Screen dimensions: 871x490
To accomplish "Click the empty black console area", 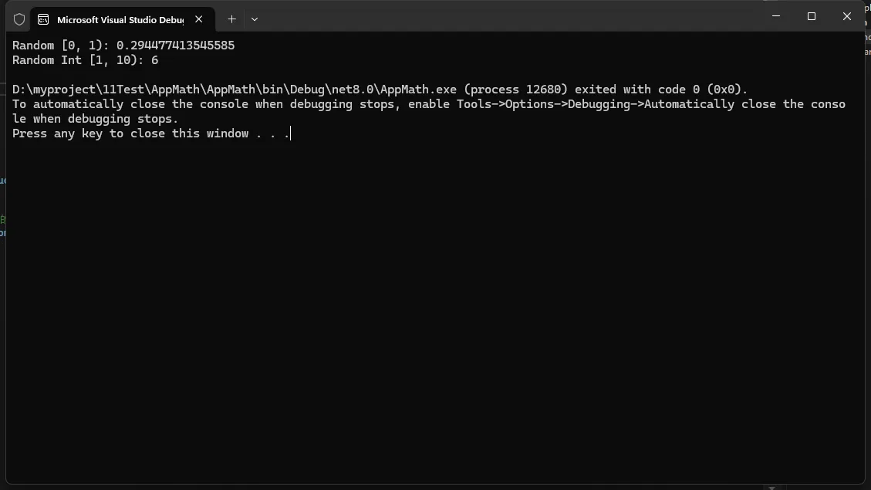I will point(432,309).
